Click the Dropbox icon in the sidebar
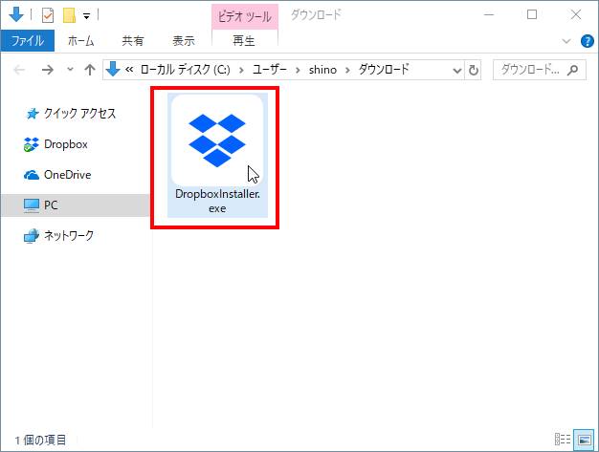Screen dimensions: 599x452 click(32, 144)
